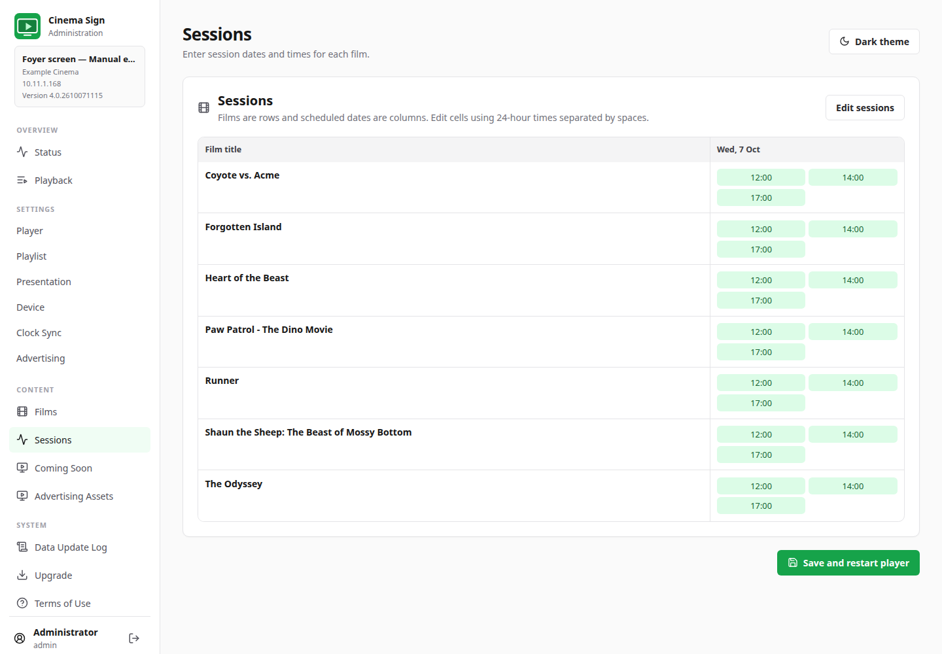Click the film title The Odyssey
This screenshot has height=654, width=942.
[x=234, y=484]
